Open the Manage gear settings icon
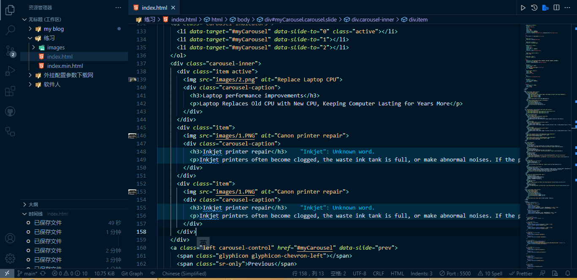Image resolution: width=577 pixels, height=280 pixels. click(x=10, y=258)
